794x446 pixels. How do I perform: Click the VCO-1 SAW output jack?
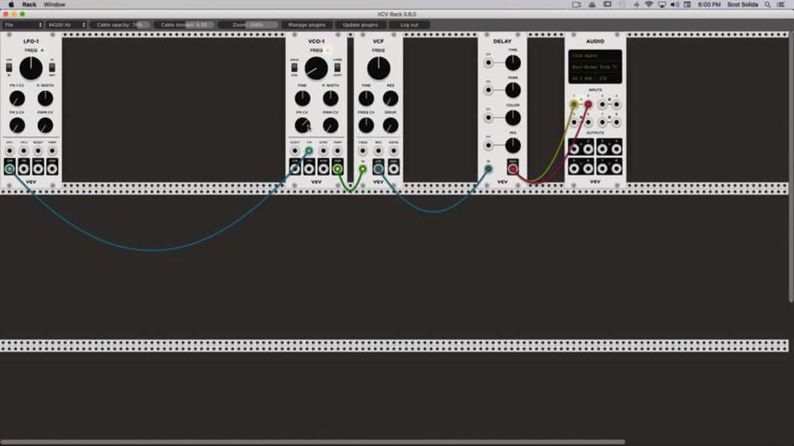point(323,169)
